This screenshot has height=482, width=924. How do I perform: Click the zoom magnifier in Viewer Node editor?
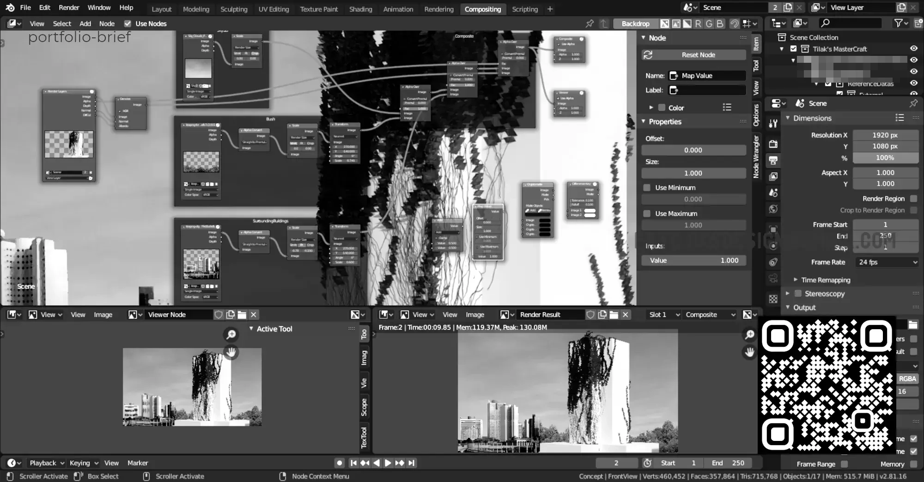(231, 334)
